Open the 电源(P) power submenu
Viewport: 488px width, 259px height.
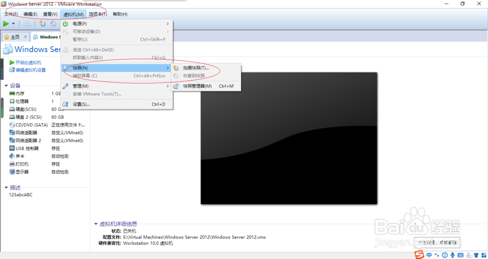[117, 23]
